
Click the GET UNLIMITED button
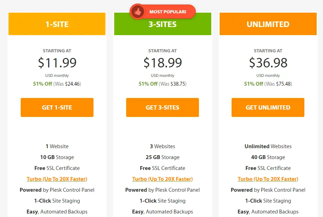268,107
